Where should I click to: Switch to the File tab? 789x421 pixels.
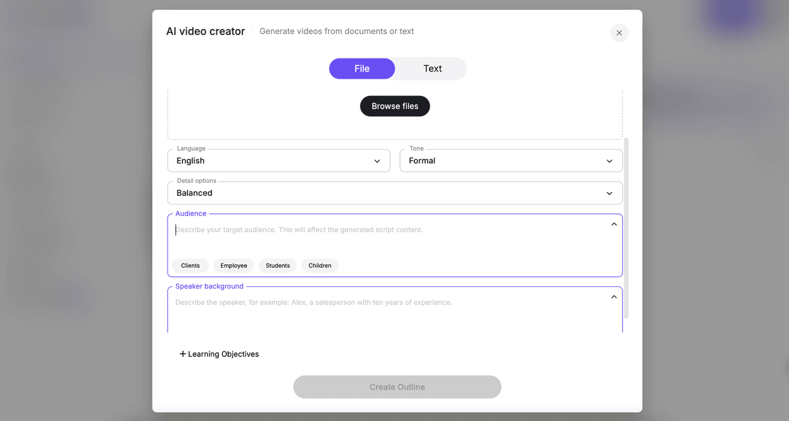[362, 68]
